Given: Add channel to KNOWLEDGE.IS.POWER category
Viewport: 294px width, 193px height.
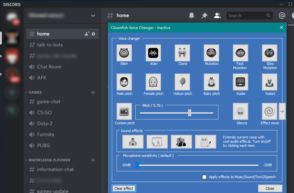Looking at the screenshot, I should pyautogui.click(x=93, y=160).
